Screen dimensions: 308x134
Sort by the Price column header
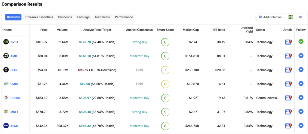[x=44, y=30]
